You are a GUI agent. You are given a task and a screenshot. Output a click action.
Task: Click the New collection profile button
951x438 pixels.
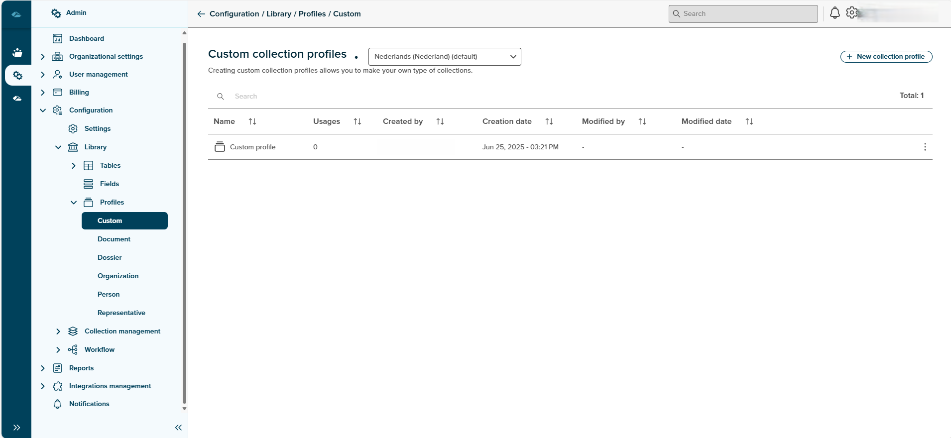point(886,57)
